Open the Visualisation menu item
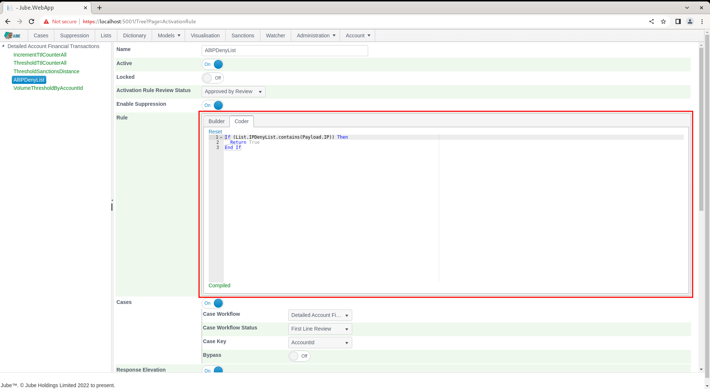 [205, 35]
